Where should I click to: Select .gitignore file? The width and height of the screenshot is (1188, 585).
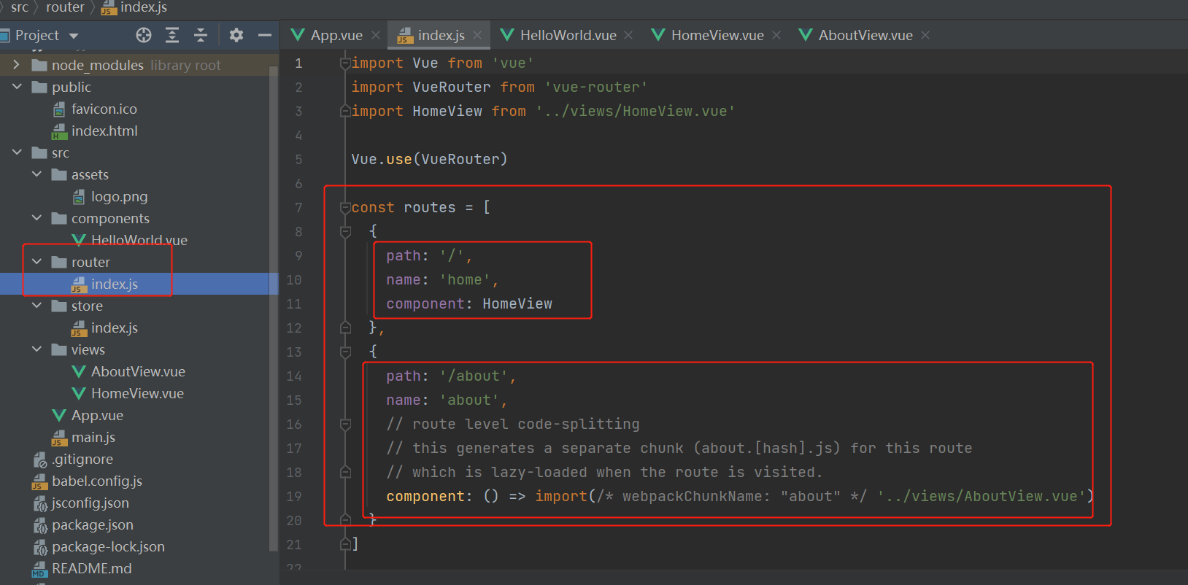tap(73, 459)
